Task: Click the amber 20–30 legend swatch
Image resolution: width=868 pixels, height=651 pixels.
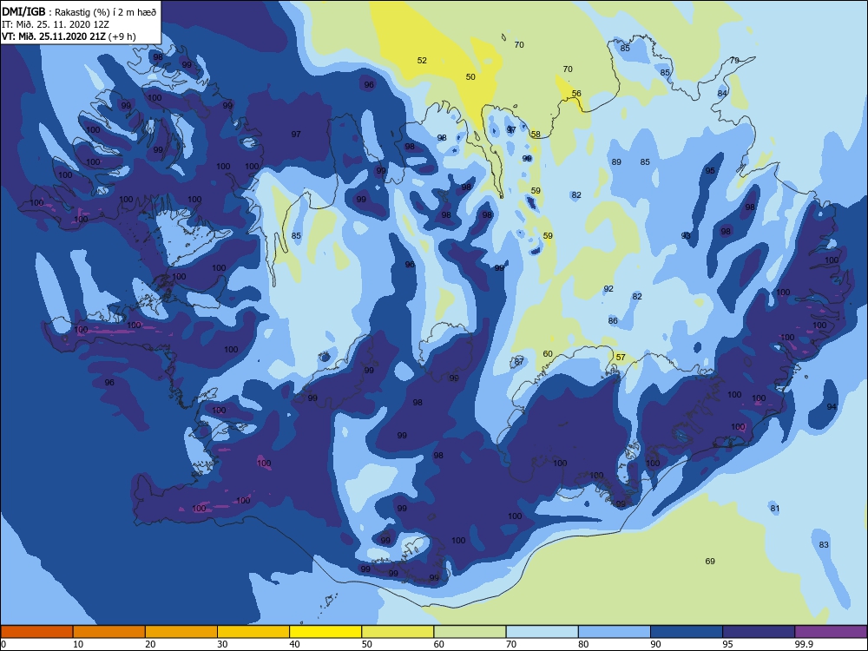Action: 181,632
